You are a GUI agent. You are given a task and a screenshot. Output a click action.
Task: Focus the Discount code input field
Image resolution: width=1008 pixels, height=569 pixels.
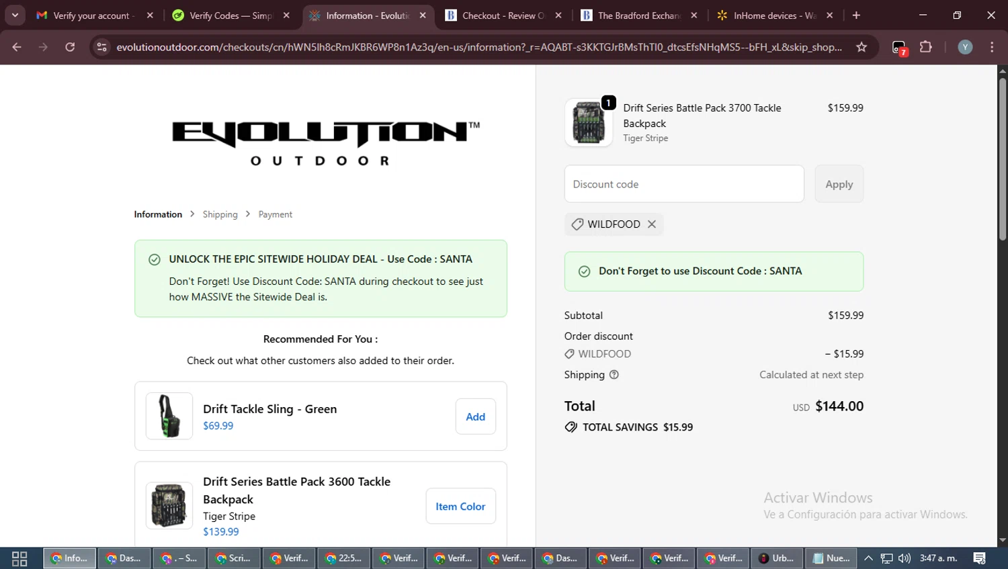pyautogui.click(x=684, y=184)
